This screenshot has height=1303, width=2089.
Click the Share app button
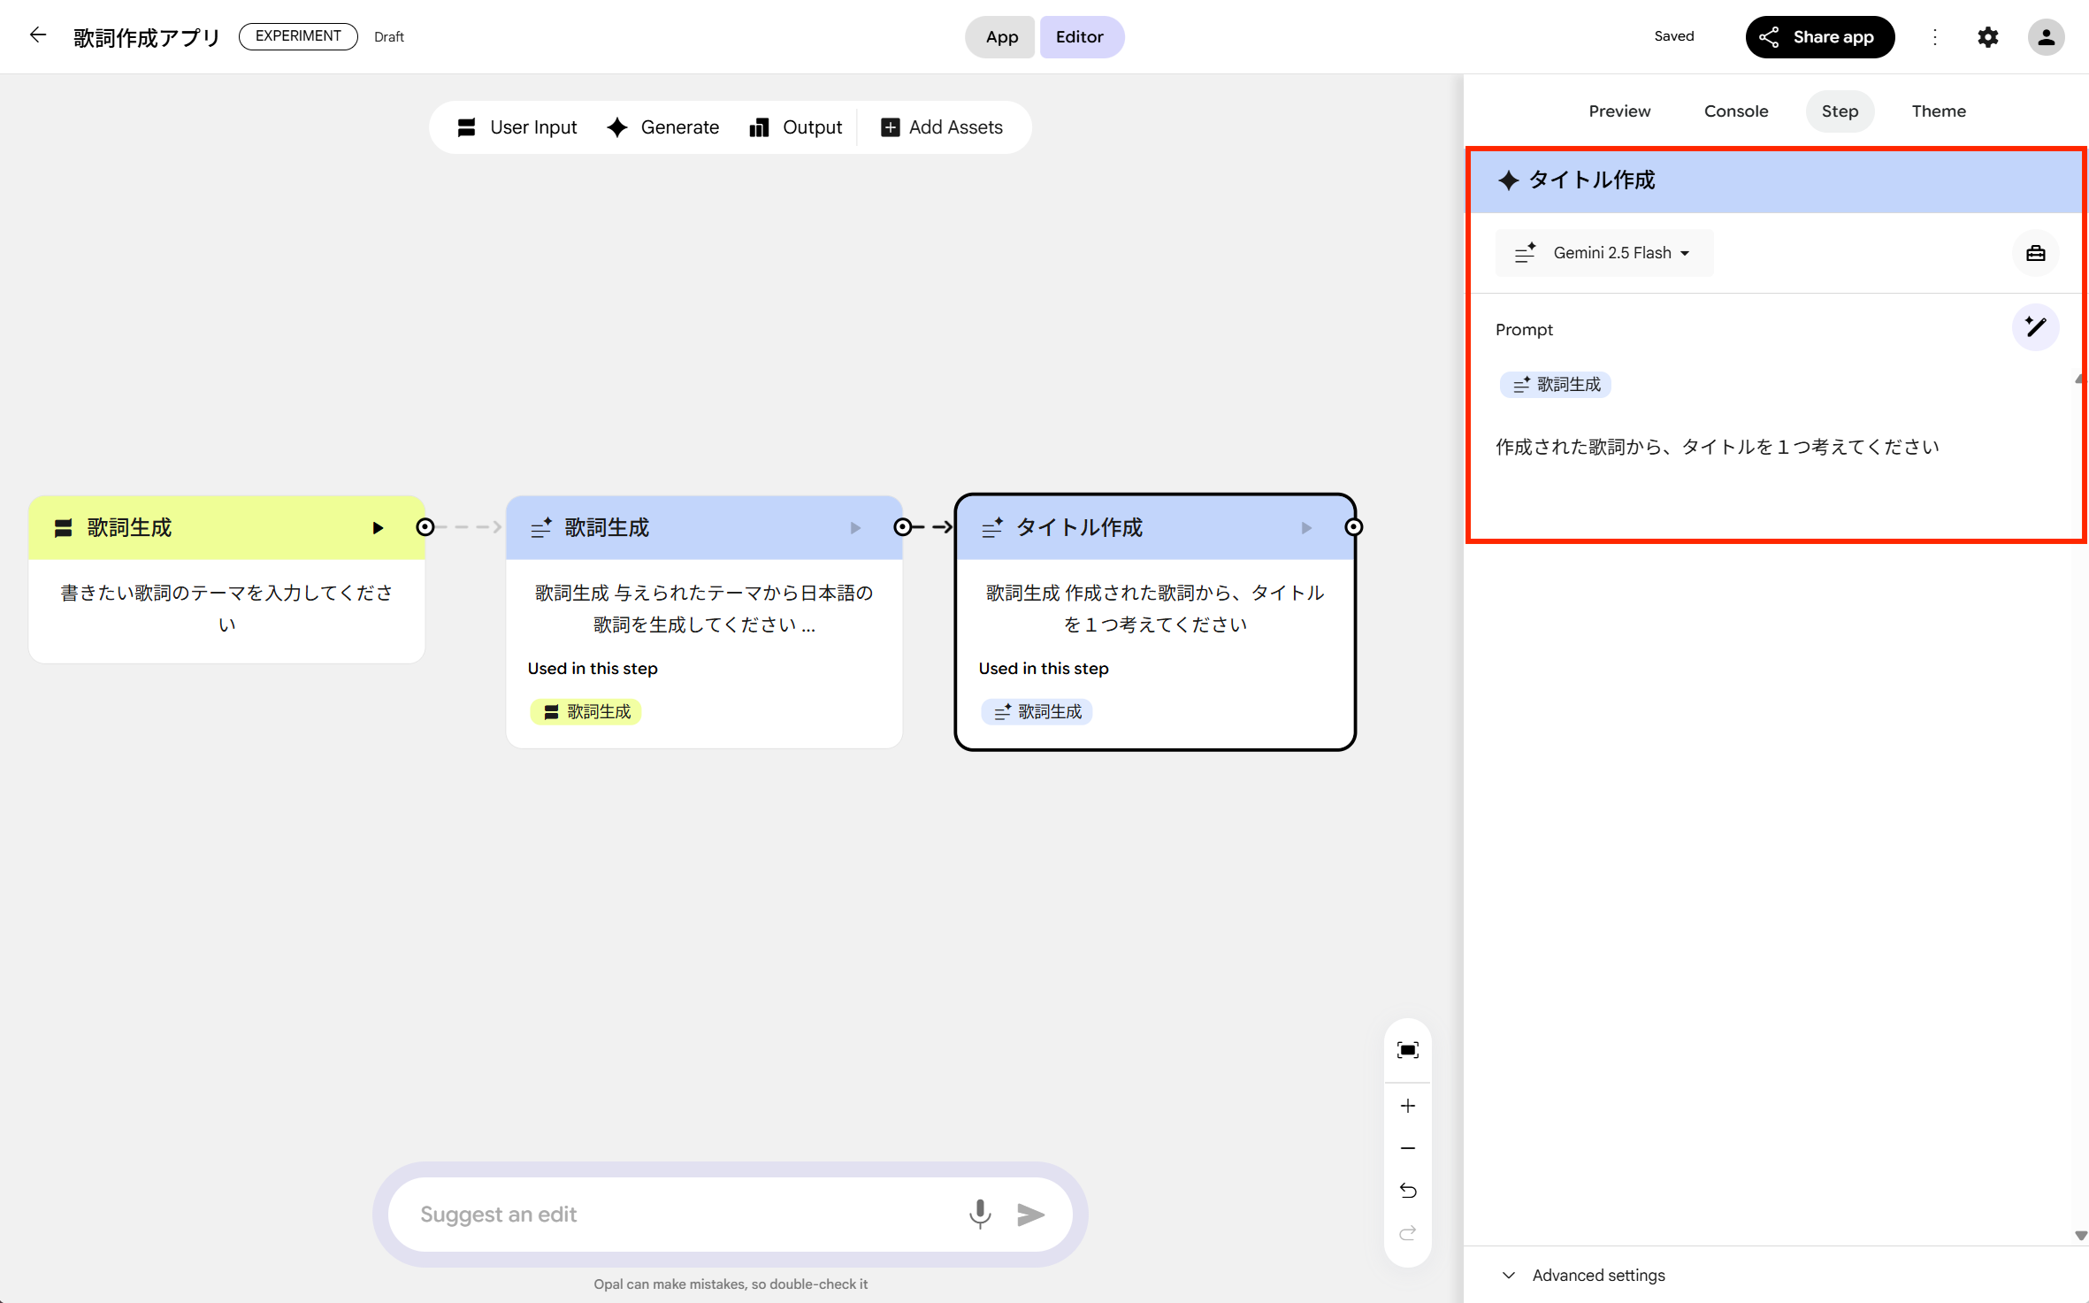point(1818,37)
